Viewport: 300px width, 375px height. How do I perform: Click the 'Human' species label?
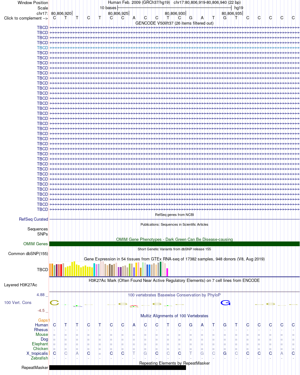pos(41,325)
